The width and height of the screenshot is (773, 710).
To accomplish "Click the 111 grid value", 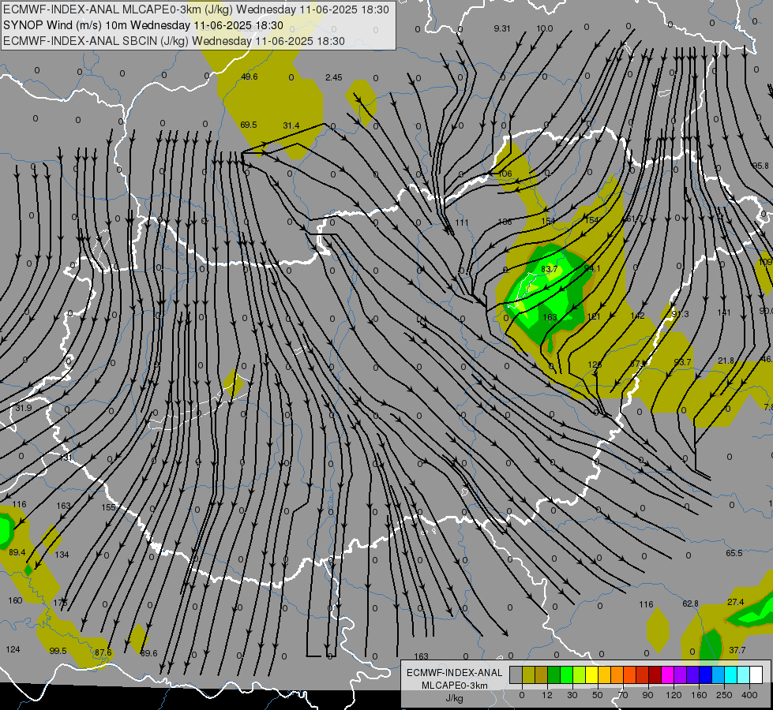I will coord(461,222).
